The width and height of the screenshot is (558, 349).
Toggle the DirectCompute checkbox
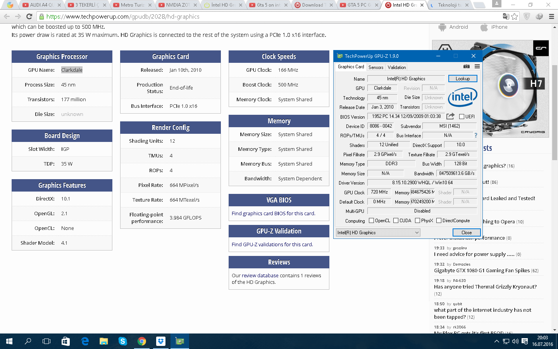(x=439, y=221)
